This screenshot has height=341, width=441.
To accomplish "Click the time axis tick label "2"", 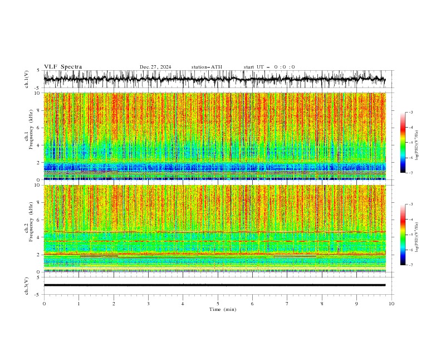I will click(114, 304).
